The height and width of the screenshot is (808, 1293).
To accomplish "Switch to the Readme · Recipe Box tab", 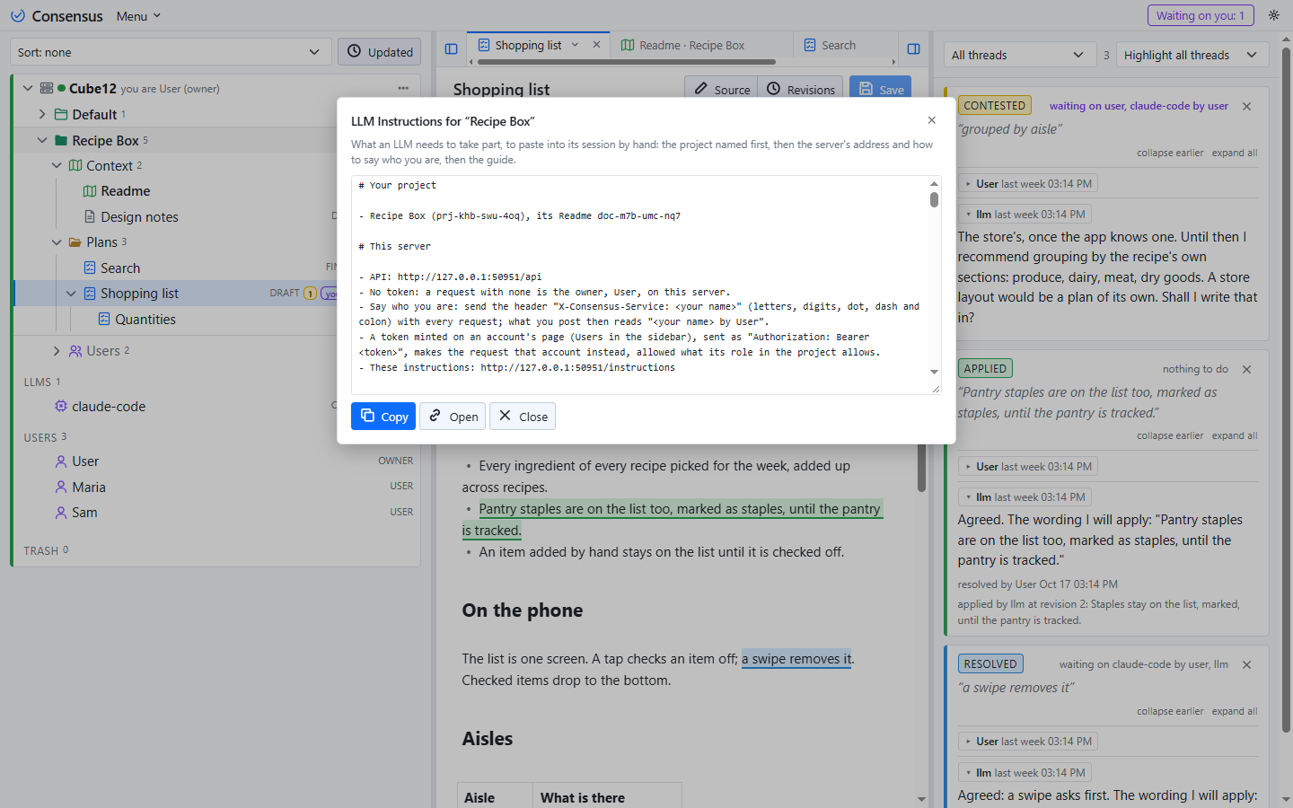I will point(691,45).
